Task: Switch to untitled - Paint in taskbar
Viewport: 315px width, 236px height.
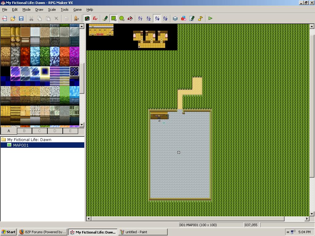Action: click(143, 232)
